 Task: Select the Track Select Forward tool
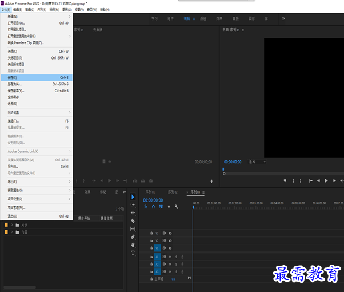pyautogui.click(x=133, y=205)
